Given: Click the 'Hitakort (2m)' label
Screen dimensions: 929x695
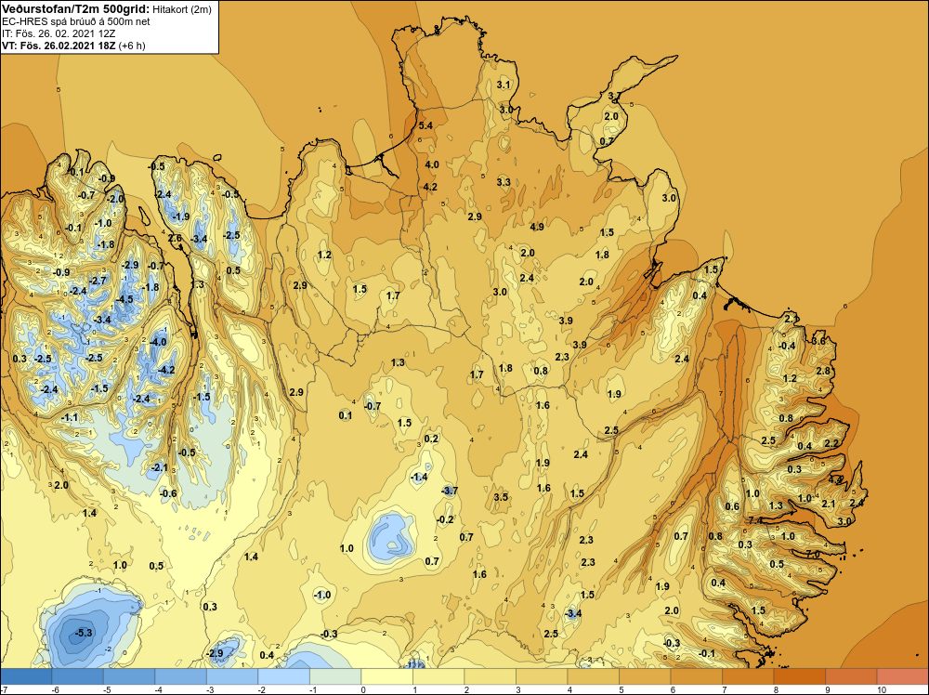Looking at the screenshot, I should (x=182, y=9).
